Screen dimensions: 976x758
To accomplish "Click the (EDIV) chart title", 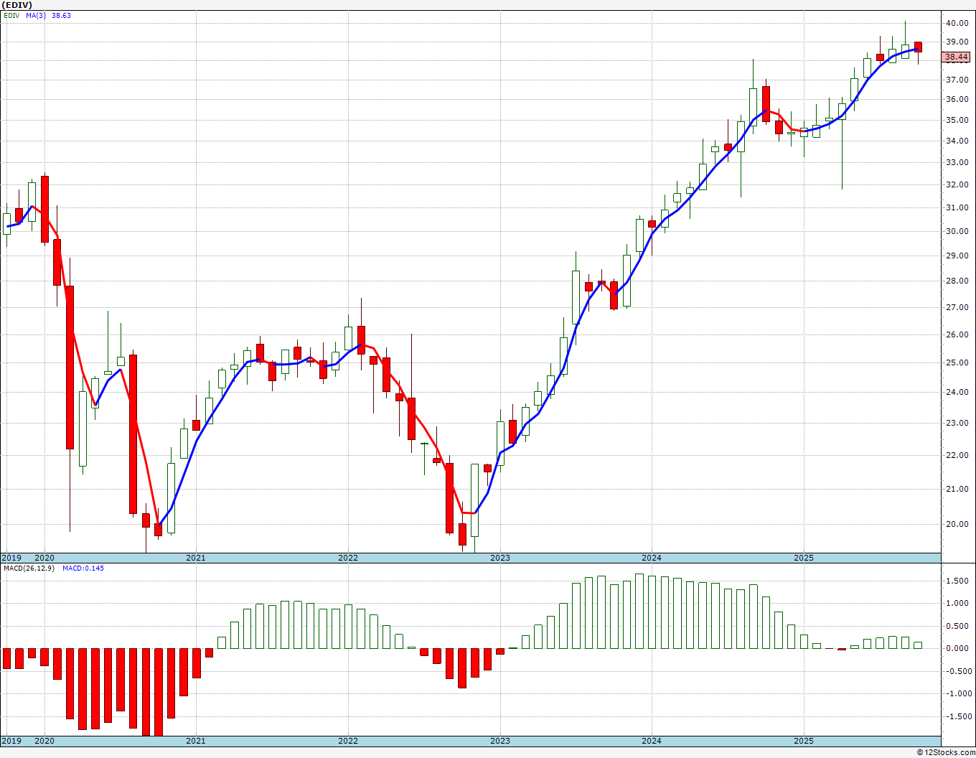I will pos(17,5).
